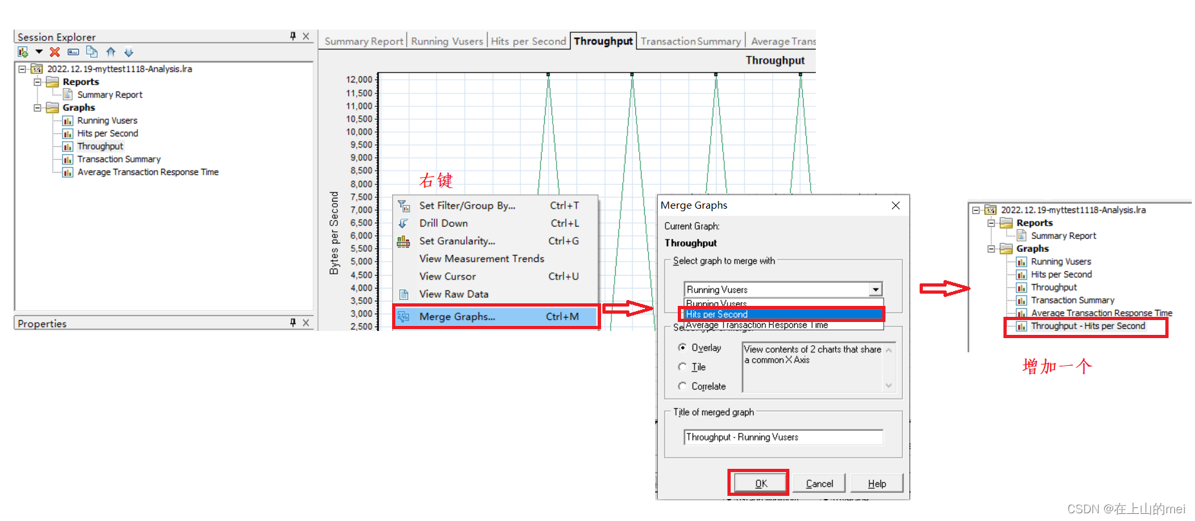The image size is (1195, 521).
Task: Click the duplicate item toolbar icon
Action: point(92,52)
